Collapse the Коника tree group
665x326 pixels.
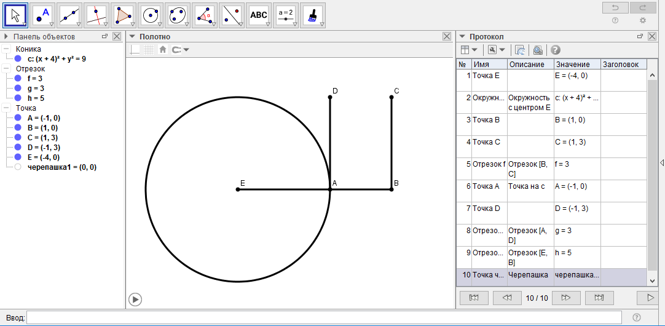[6, 49]
